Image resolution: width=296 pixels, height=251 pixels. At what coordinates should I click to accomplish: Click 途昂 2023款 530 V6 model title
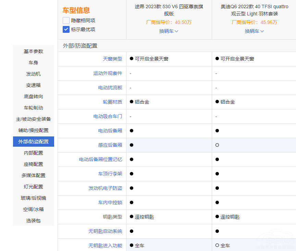tap(169, 10)
